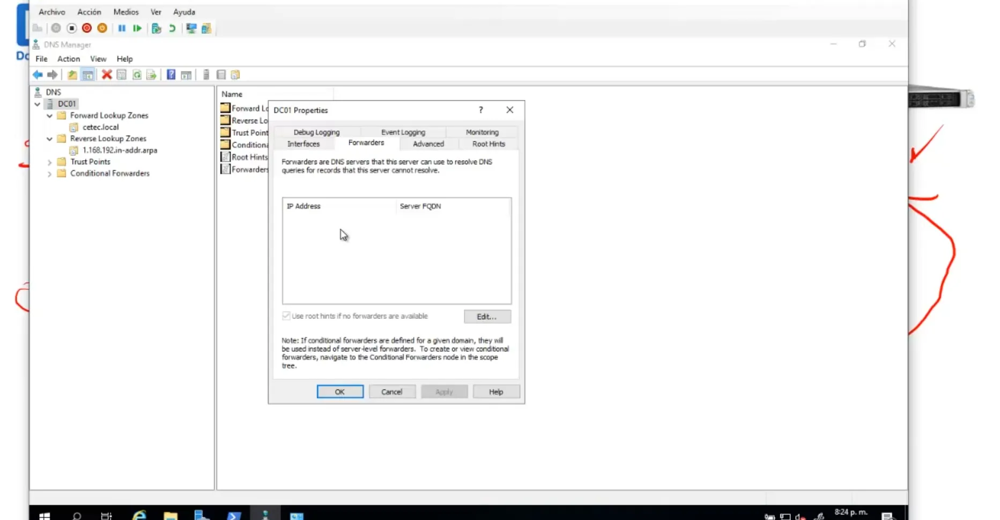Click the blue Back arrow in DNS Manager
1000x520 pixels.
(x=38, y=75)
